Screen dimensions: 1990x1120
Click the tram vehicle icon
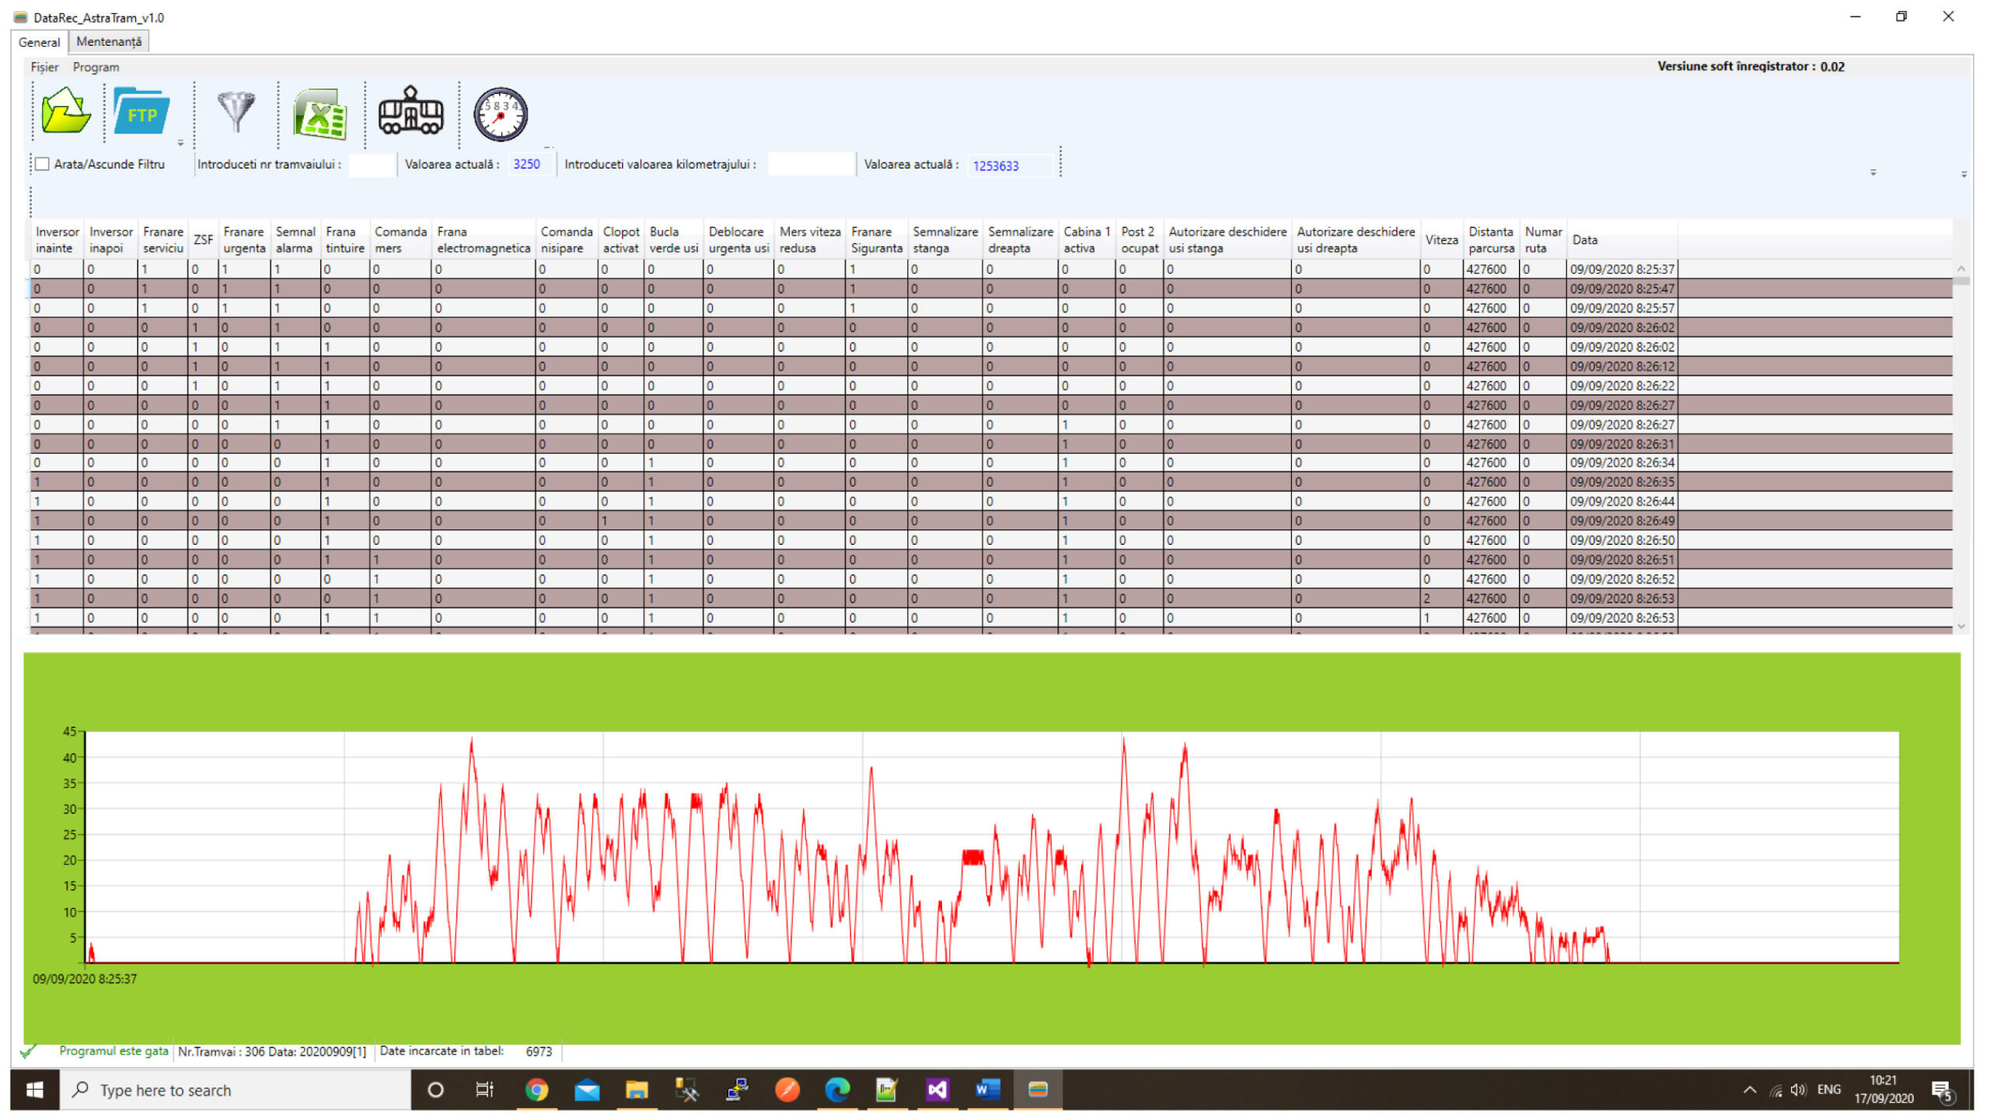[410, 111]
